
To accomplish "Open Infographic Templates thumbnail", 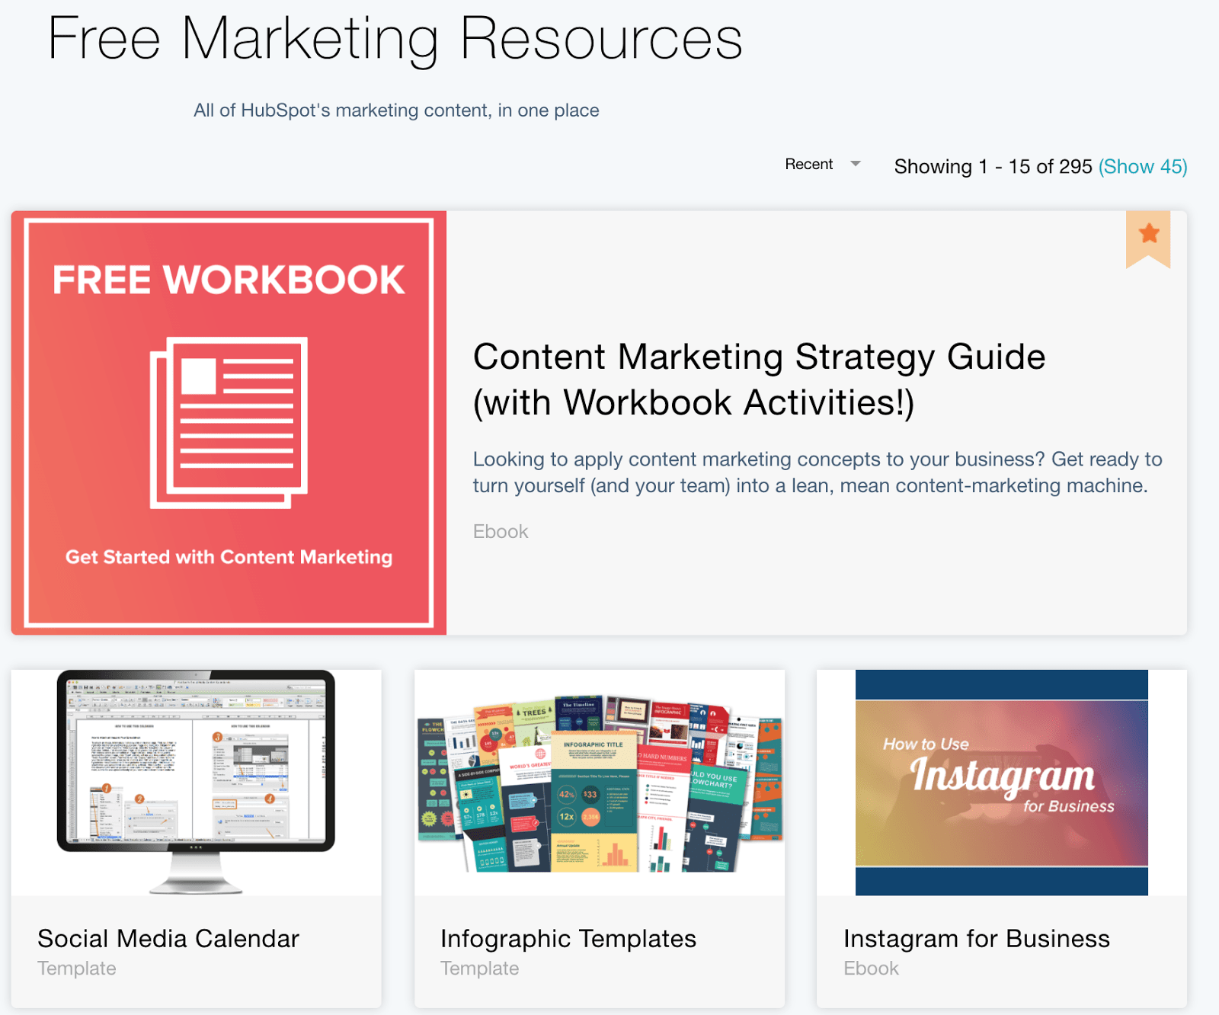I will 600,782.
